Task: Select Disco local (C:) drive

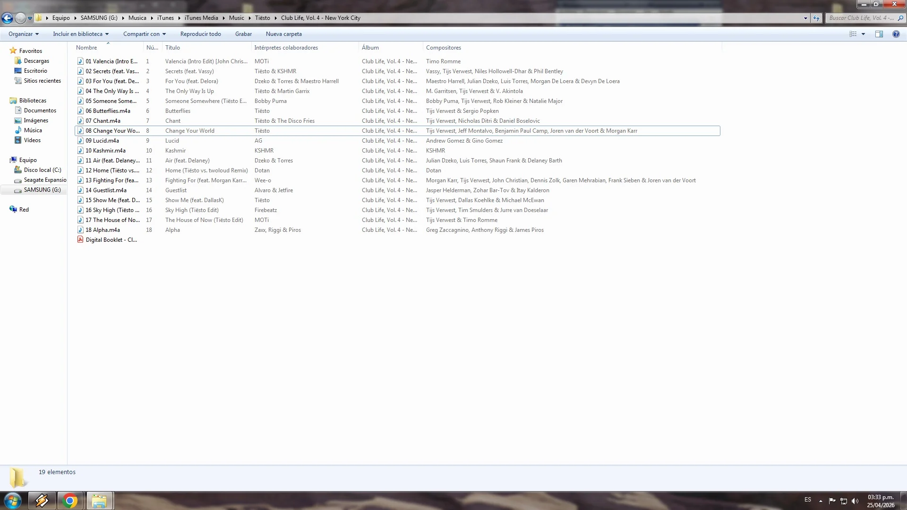Action: [42, 170]
